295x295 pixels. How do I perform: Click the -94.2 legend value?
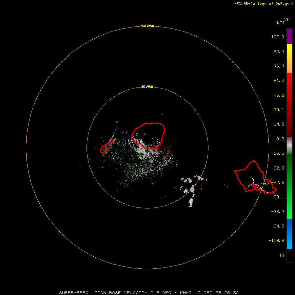pyautogui.click(x=278, y=226)
